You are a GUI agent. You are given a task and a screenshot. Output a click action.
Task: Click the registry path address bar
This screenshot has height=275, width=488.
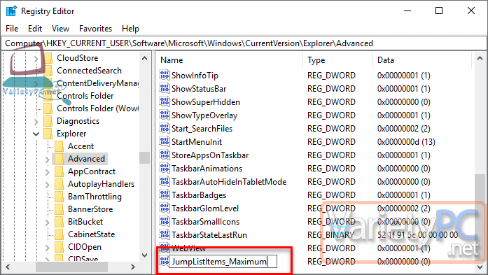(244, 43)
